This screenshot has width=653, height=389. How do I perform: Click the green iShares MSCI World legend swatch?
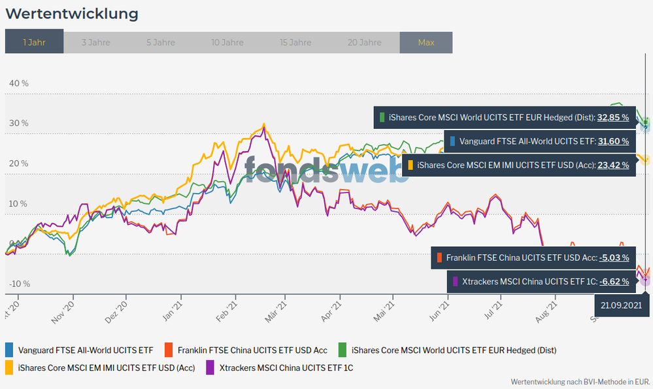pyautogui.click(x=343, y=350)
